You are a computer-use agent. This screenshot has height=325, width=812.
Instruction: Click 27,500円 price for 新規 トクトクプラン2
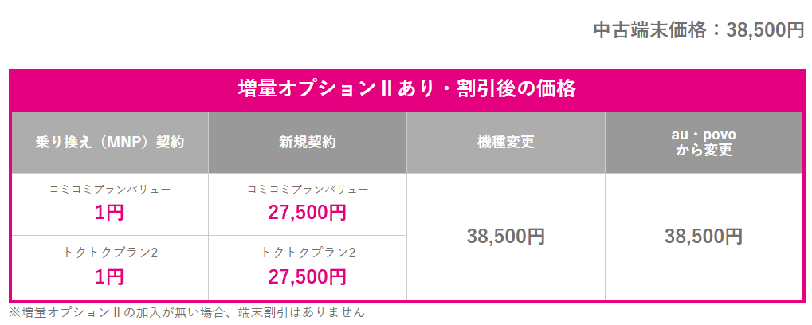pyautogui.click(x=308, y=276)
